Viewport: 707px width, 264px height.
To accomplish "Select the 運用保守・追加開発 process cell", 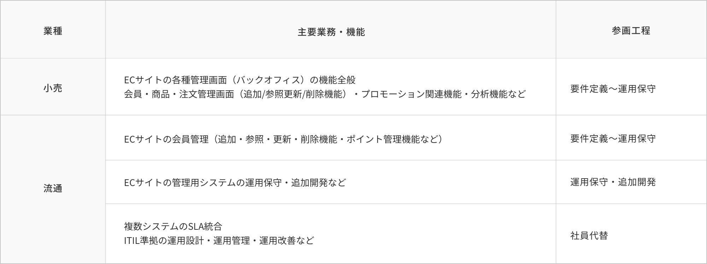I will click(x=613, y=182).
